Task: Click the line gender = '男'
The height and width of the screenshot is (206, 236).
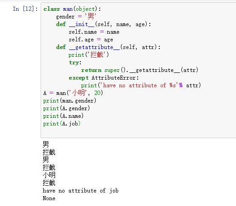Action: pyautogui.click(x=76, y=16)
